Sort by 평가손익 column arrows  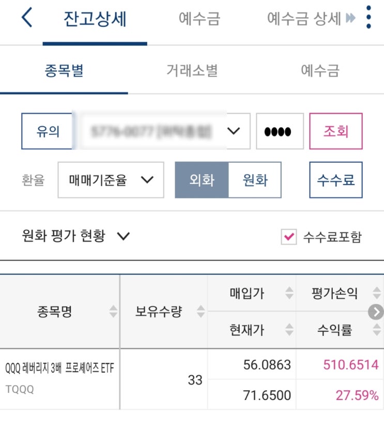coord(375,294)
